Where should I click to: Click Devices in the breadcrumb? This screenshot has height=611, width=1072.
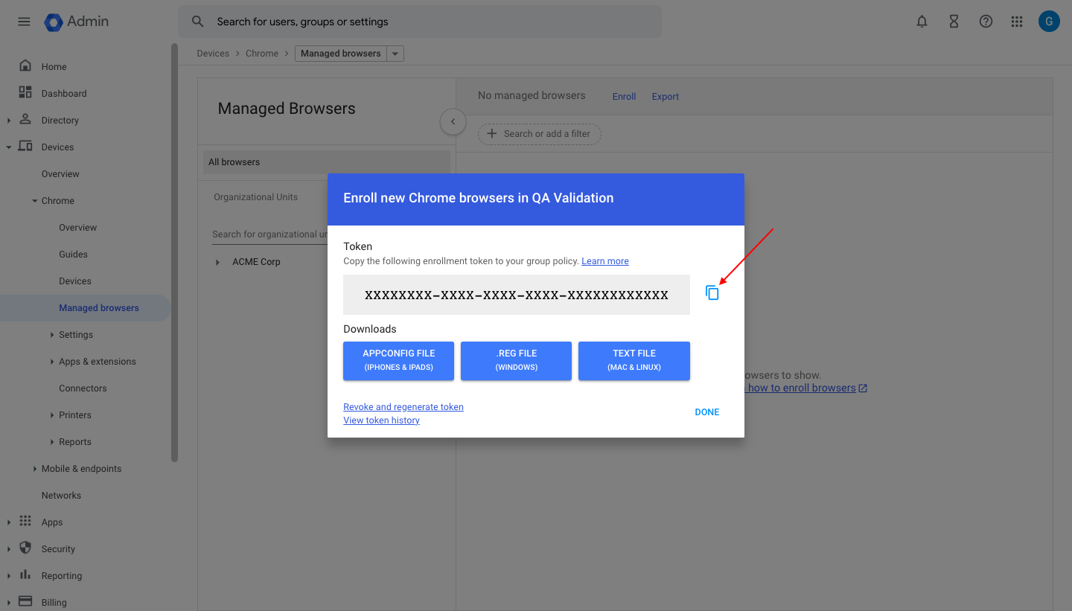point(213,54)
